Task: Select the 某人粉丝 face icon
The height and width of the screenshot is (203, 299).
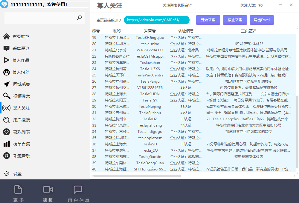Action: coord(7,72)
